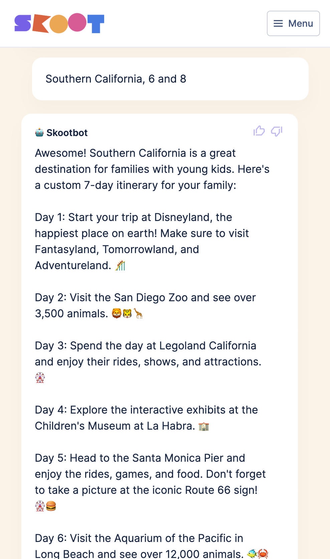Click the hamburger icon in Menu button
Image resolution: width=330 pixels, height=559 pixels.
[278, 23]
